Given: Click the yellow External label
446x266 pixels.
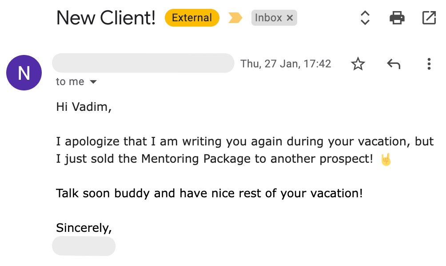Looking at the screenshot, I should click(192, 18).
